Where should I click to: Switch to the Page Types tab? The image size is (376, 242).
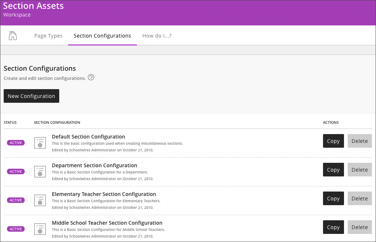(x=48, y=35)
